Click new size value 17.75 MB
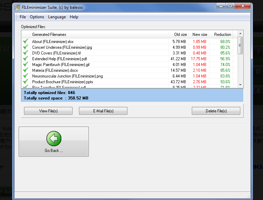The width and height of the screenshot is (263, 200). (x=199, y=59)
